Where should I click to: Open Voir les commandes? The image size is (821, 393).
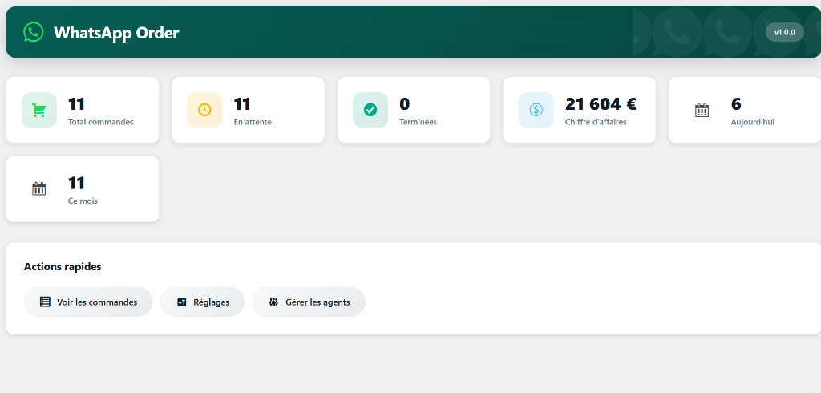pos(88,302)
